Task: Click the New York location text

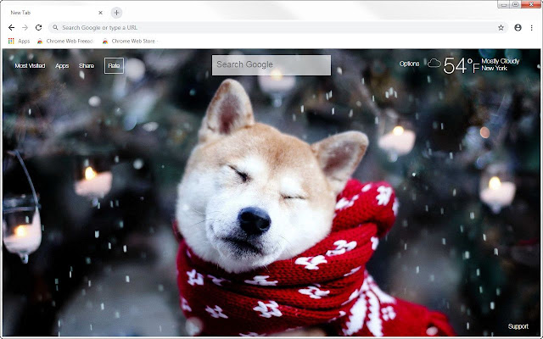Action: [494, 68]
